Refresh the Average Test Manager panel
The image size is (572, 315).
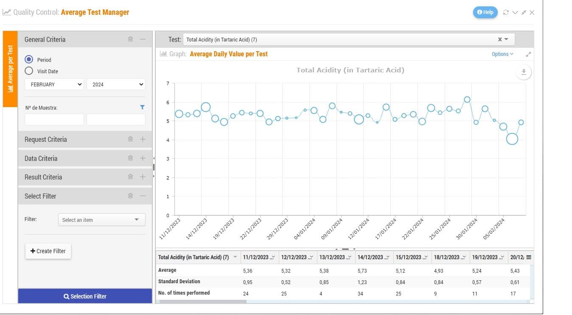coord(505,12)
